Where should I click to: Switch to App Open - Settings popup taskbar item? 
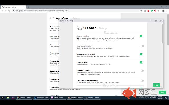[92, 98]
